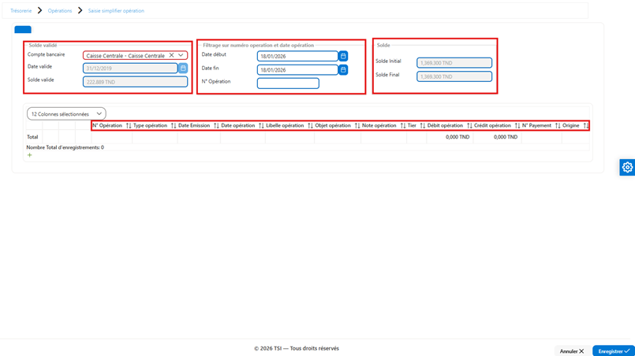The height and width of the screenshot is (356, 635).
Task: Open the Date fin calendar picker
Action: coord(343,69)
